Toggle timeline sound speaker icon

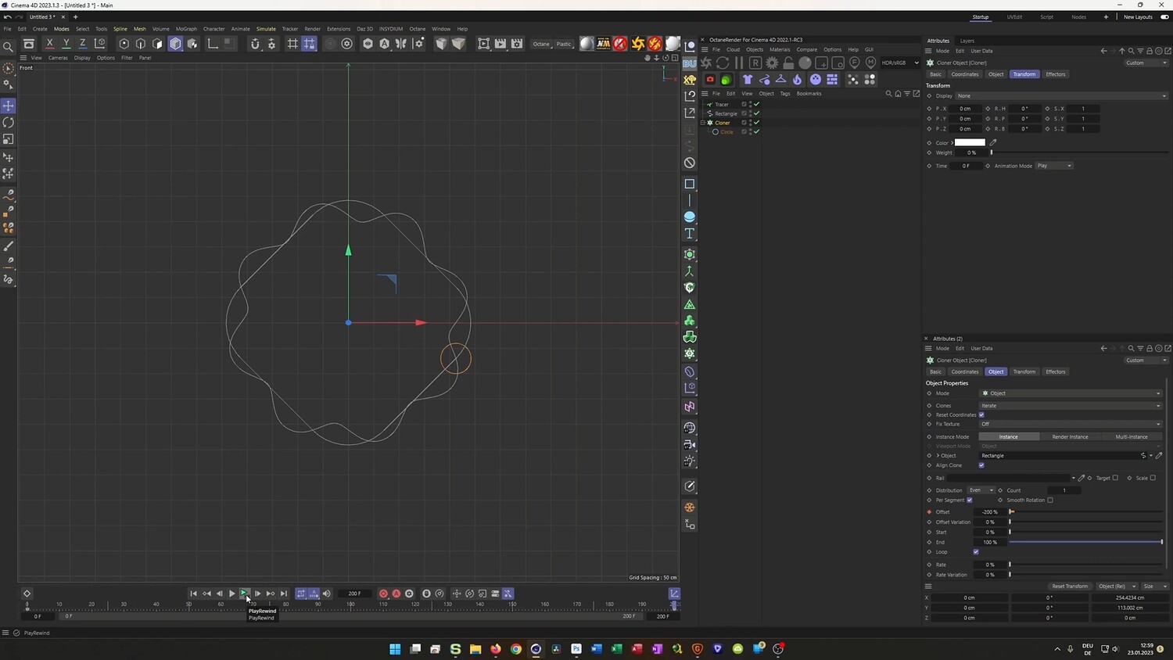327,594
